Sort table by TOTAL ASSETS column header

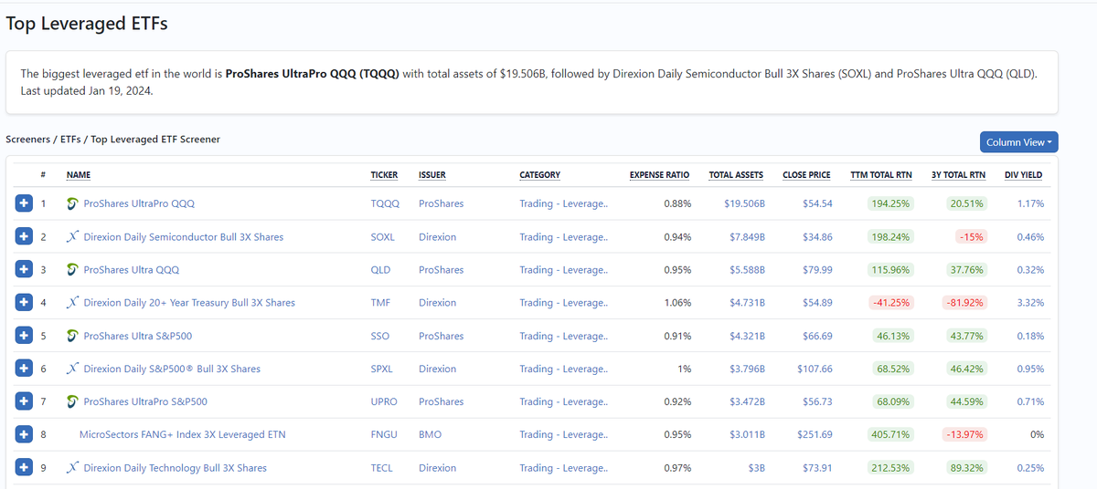pos(736,175)
